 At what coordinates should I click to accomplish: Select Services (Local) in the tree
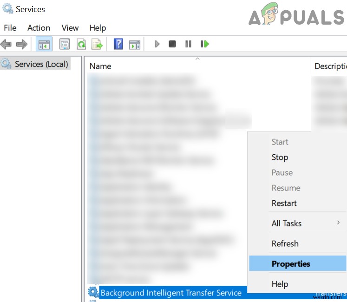(35, 64)
